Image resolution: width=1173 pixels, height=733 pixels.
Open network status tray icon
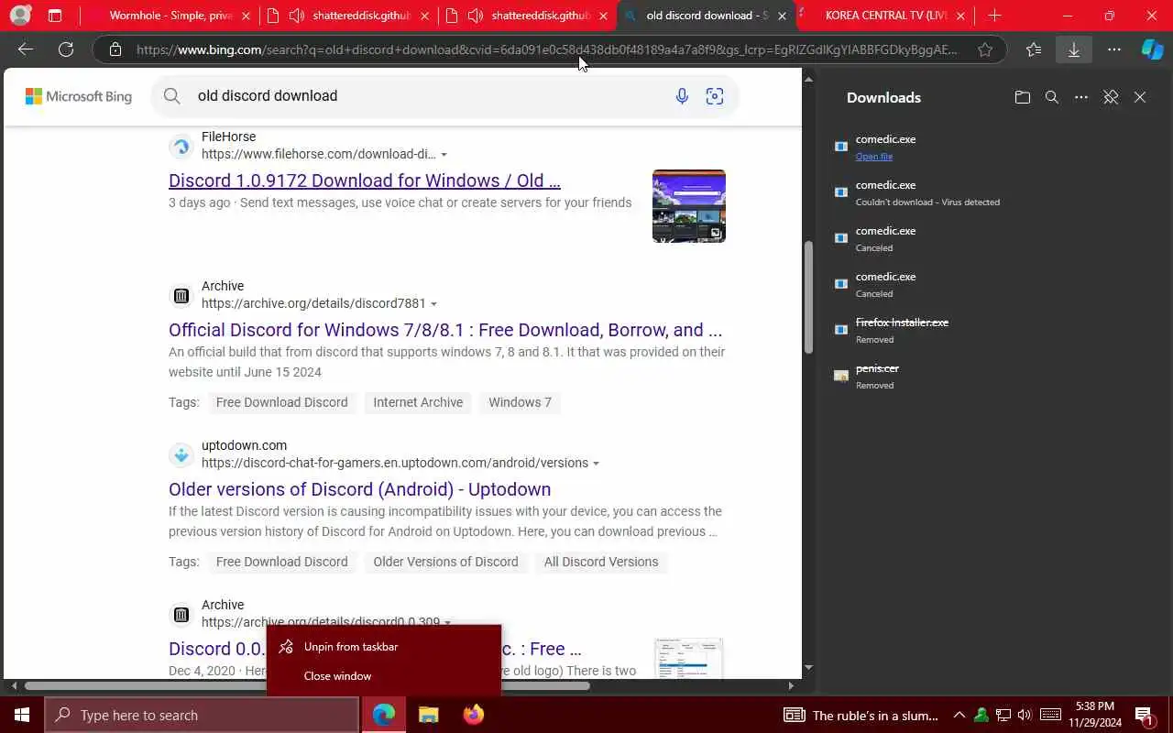pyautogui.click(x=1003, y=716)
